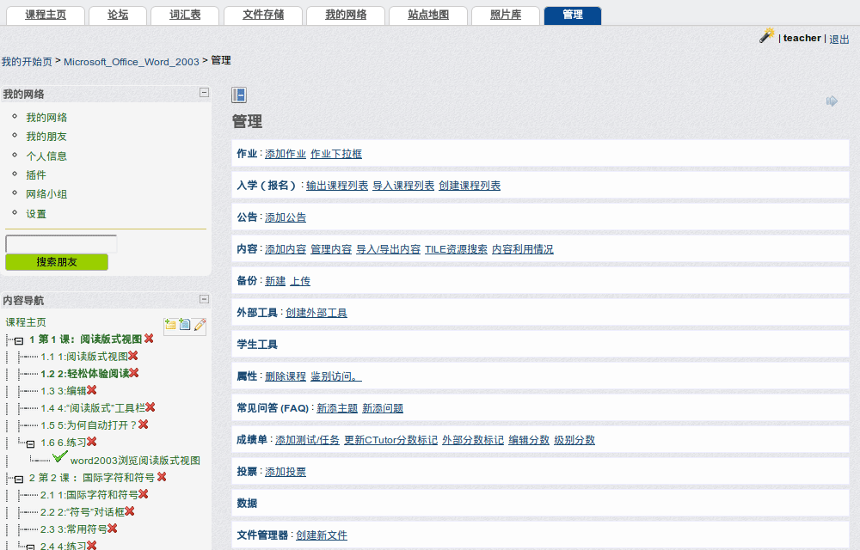Click the red X beside 2.3 常用符号
The image size is (860, 550).
pos(113,529)
